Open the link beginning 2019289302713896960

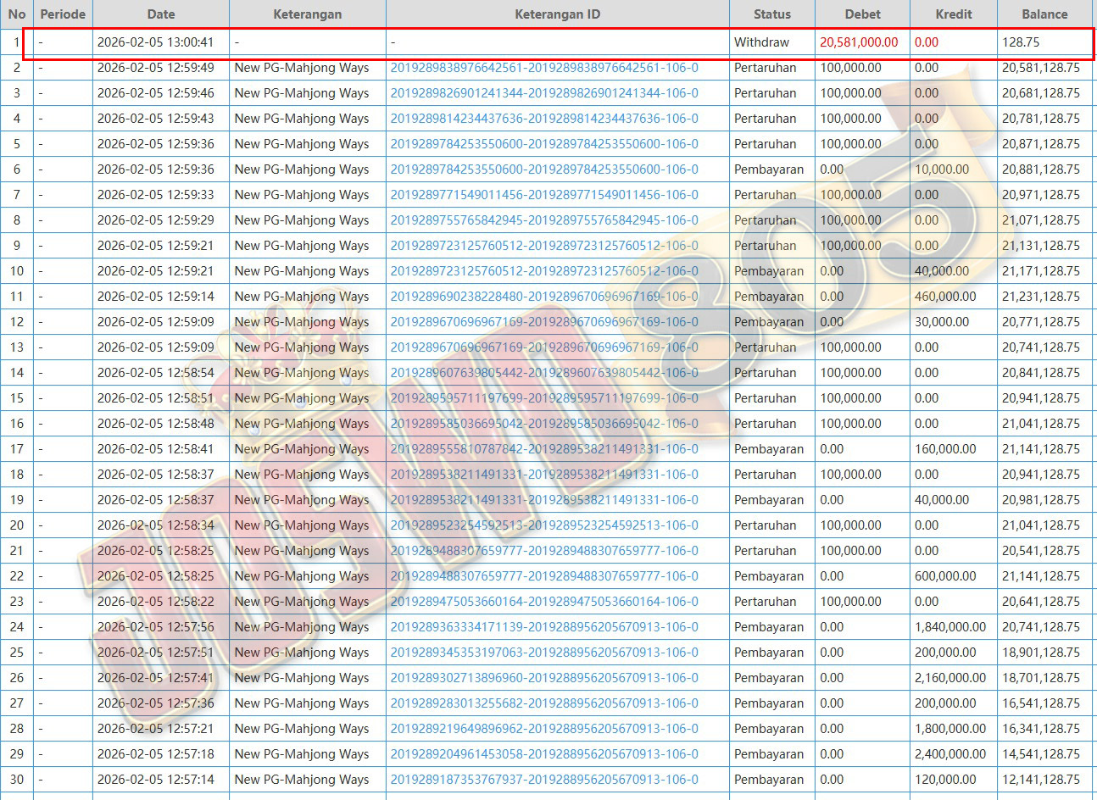544,678
